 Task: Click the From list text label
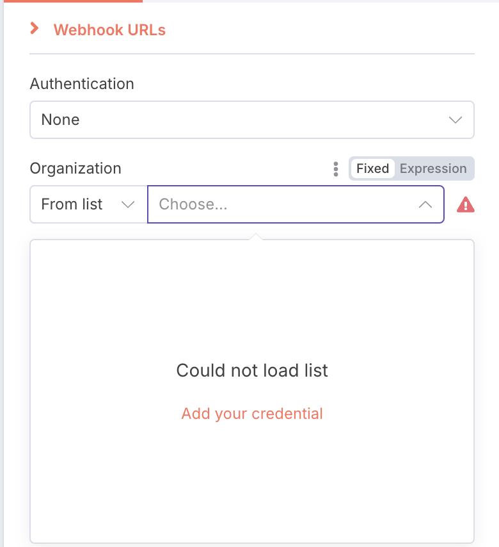72,204
